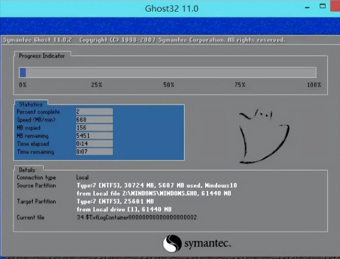Click the Time remaining value 8:07

(x=94, y=152)
